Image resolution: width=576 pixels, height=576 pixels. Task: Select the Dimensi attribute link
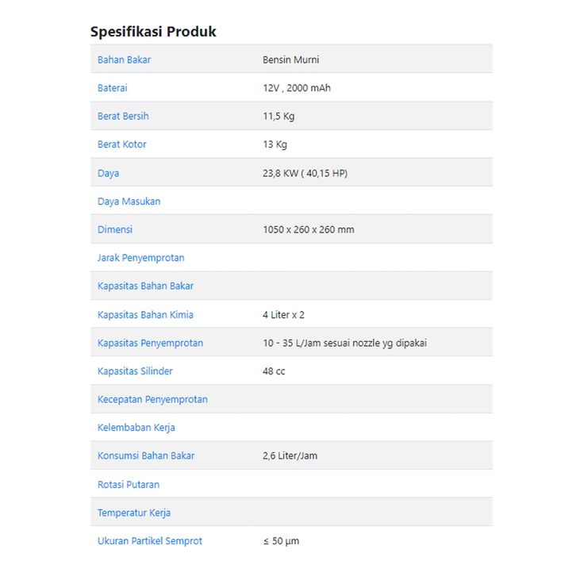click(114, 229)
